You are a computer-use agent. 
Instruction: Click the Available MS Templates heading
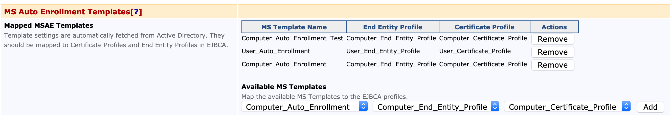pos(283,87)
